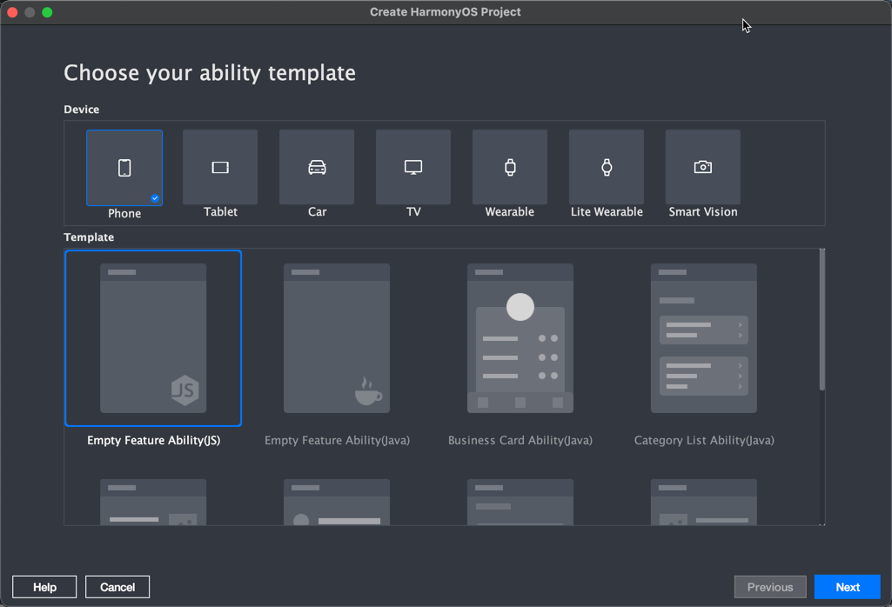The height and width of the screenshot is (607, 892).
Task: Choose the Tablet device icon
Action: tap(220, 167)
